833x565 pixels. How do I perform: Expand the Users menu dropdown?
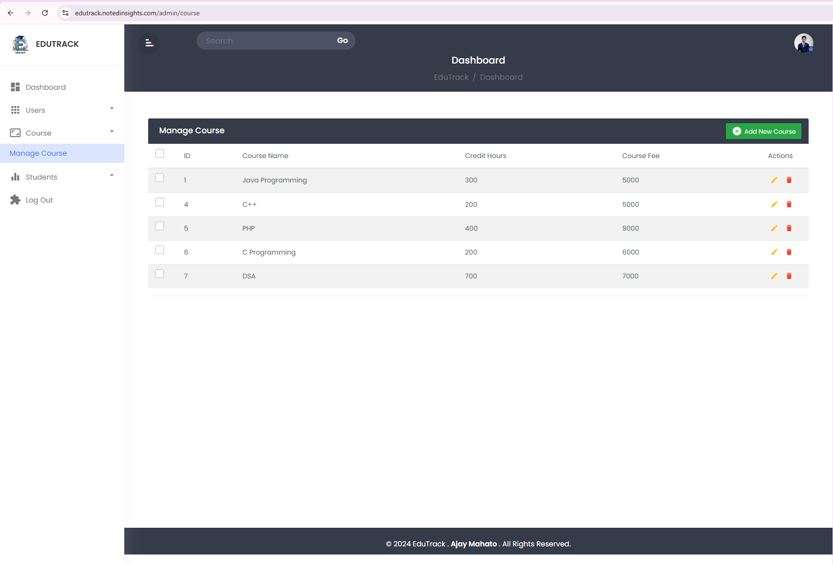coord(111,109)
